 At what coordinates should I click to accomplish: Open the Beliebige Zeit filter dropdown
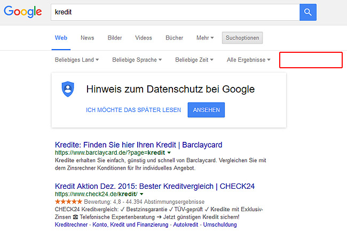pos(194,60)
